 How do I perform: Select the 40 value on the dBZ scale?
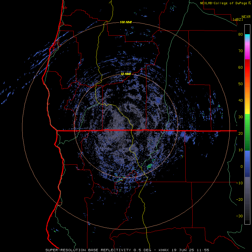[241, 101]
